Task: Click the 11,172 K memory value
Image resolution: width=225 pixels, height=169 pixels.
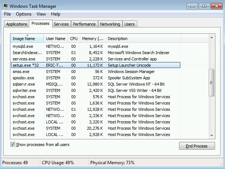Action: pyautogui.click(x=95, y=65)
